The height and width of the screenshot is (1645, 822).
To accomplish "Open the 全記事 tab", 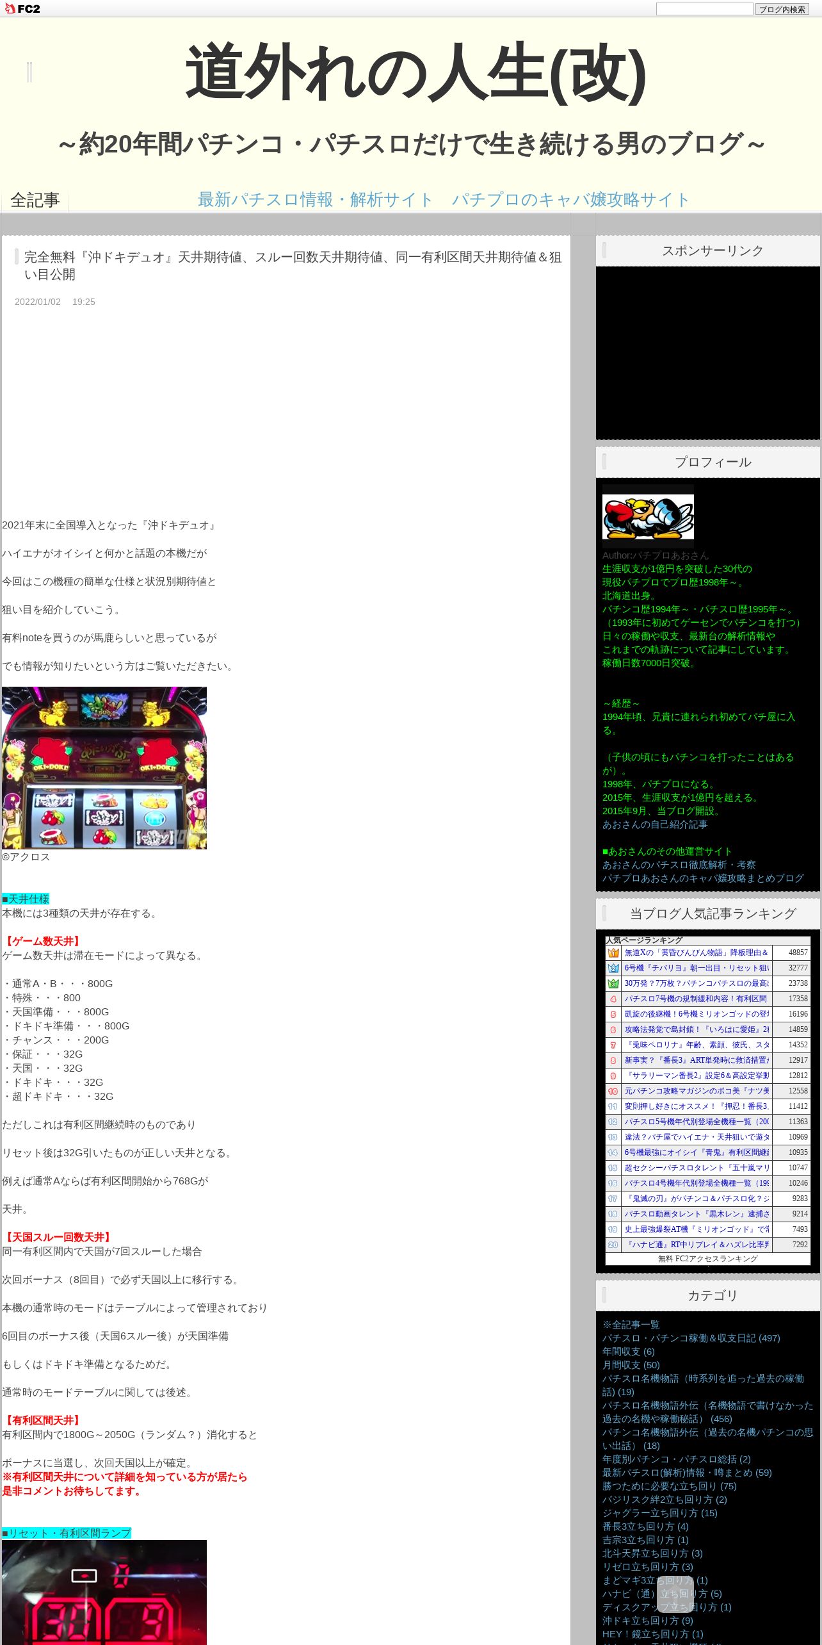I will [35, 201].
